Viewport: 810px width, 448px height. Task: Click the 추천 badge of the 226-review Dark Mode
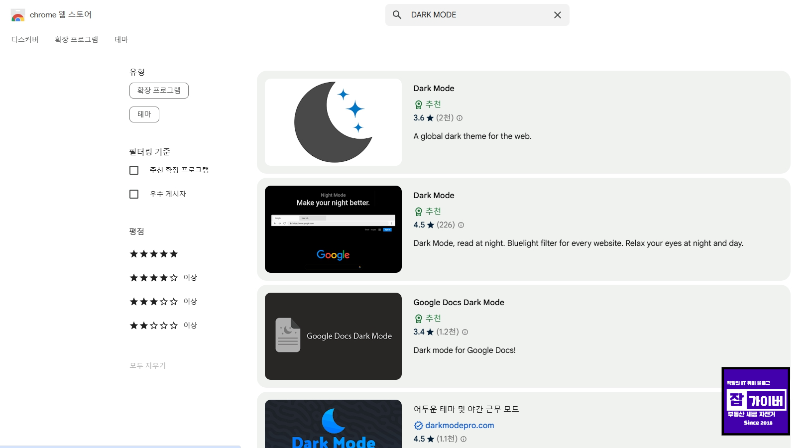pos(428,211)
